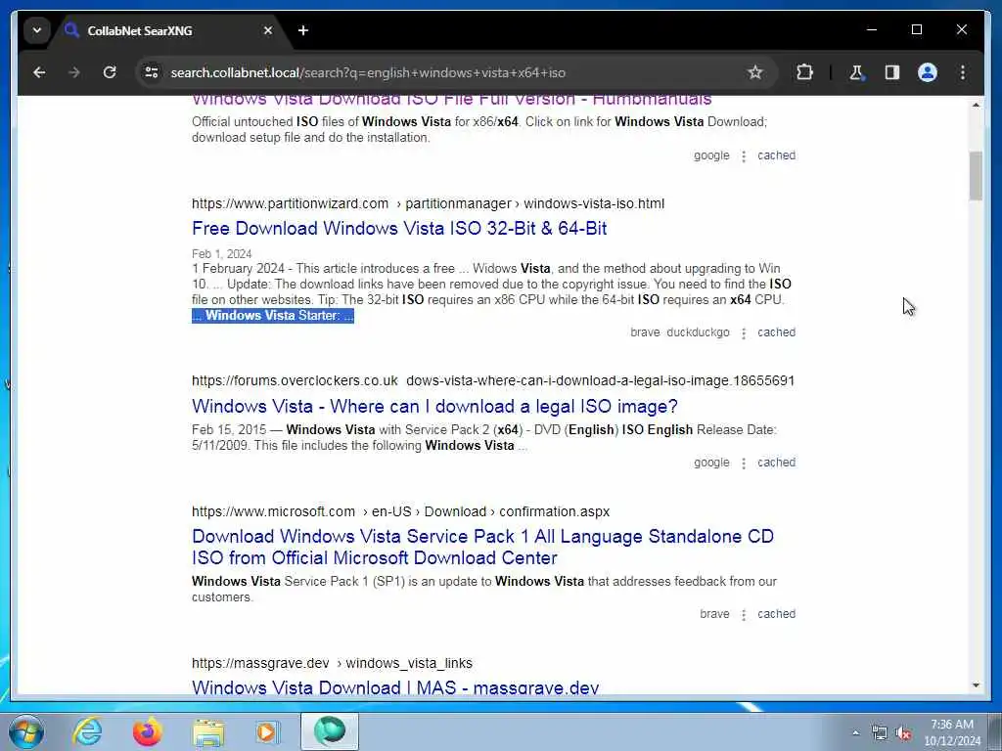Click the page scrollbar thumb

tap(976, 176)
